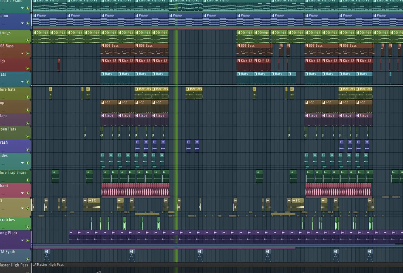The width and height of the screenshot is (403, 273).
Task: Open the first Strings clip's menu icon
Action: pyautogui.click(x=35, y=32)
